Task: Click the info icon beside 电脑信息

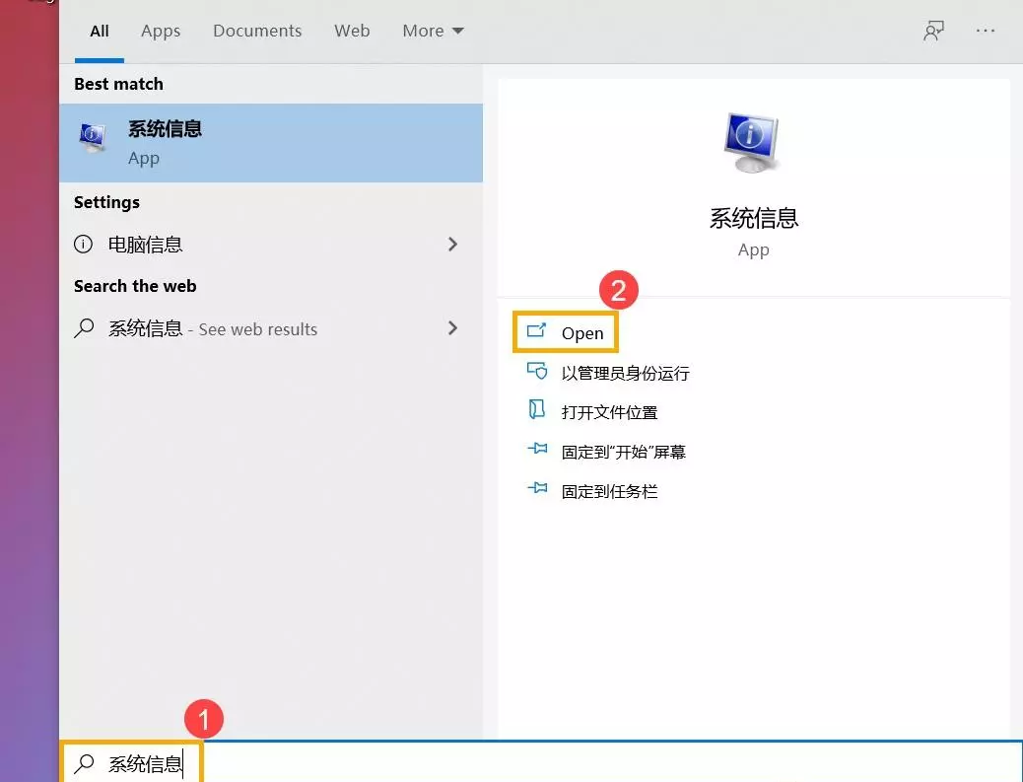Action: coord(85,245)
